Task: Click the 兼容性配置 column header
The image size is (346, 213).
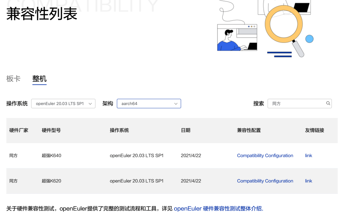Action: coord(249,130)
